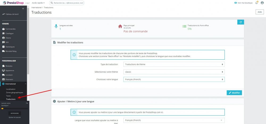Click the refresh stats button
The width and height of the screenshot is (266, 124).
240,22
